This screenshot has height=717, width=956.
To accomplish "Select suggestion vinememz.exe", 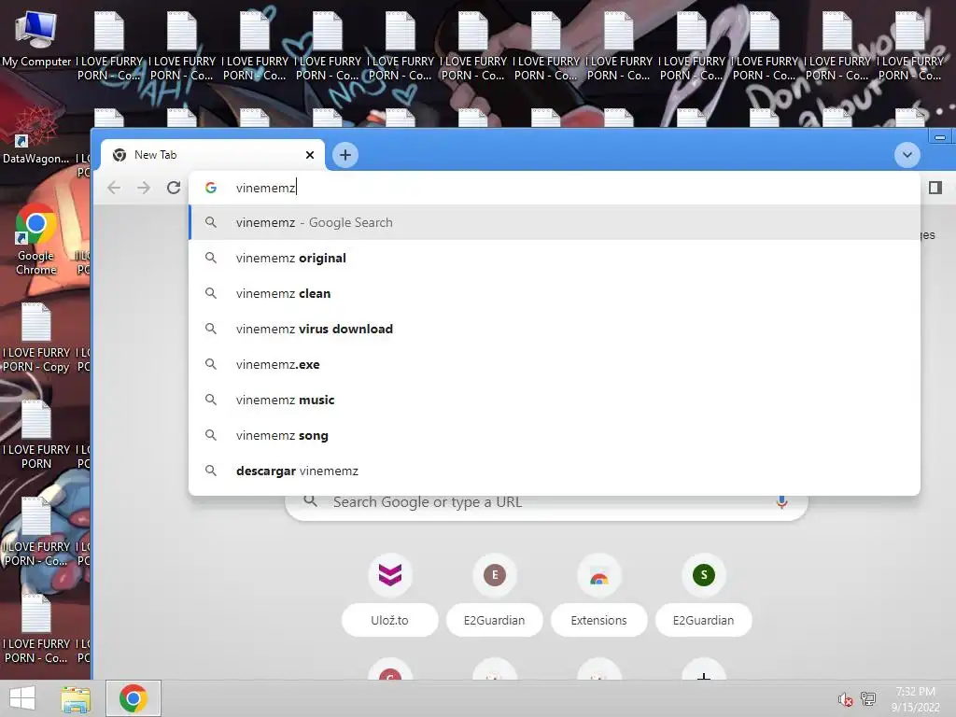I will (x=554, y=365).
